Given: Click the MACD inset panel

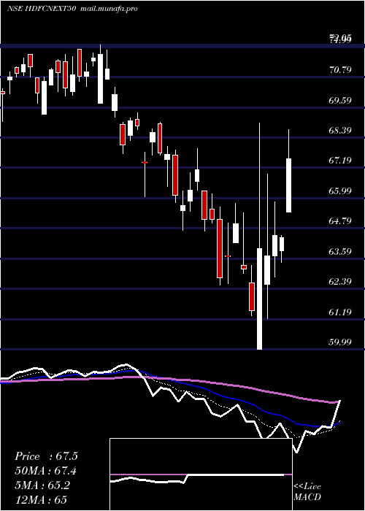Looking at the screenshot, I should 201,474.
